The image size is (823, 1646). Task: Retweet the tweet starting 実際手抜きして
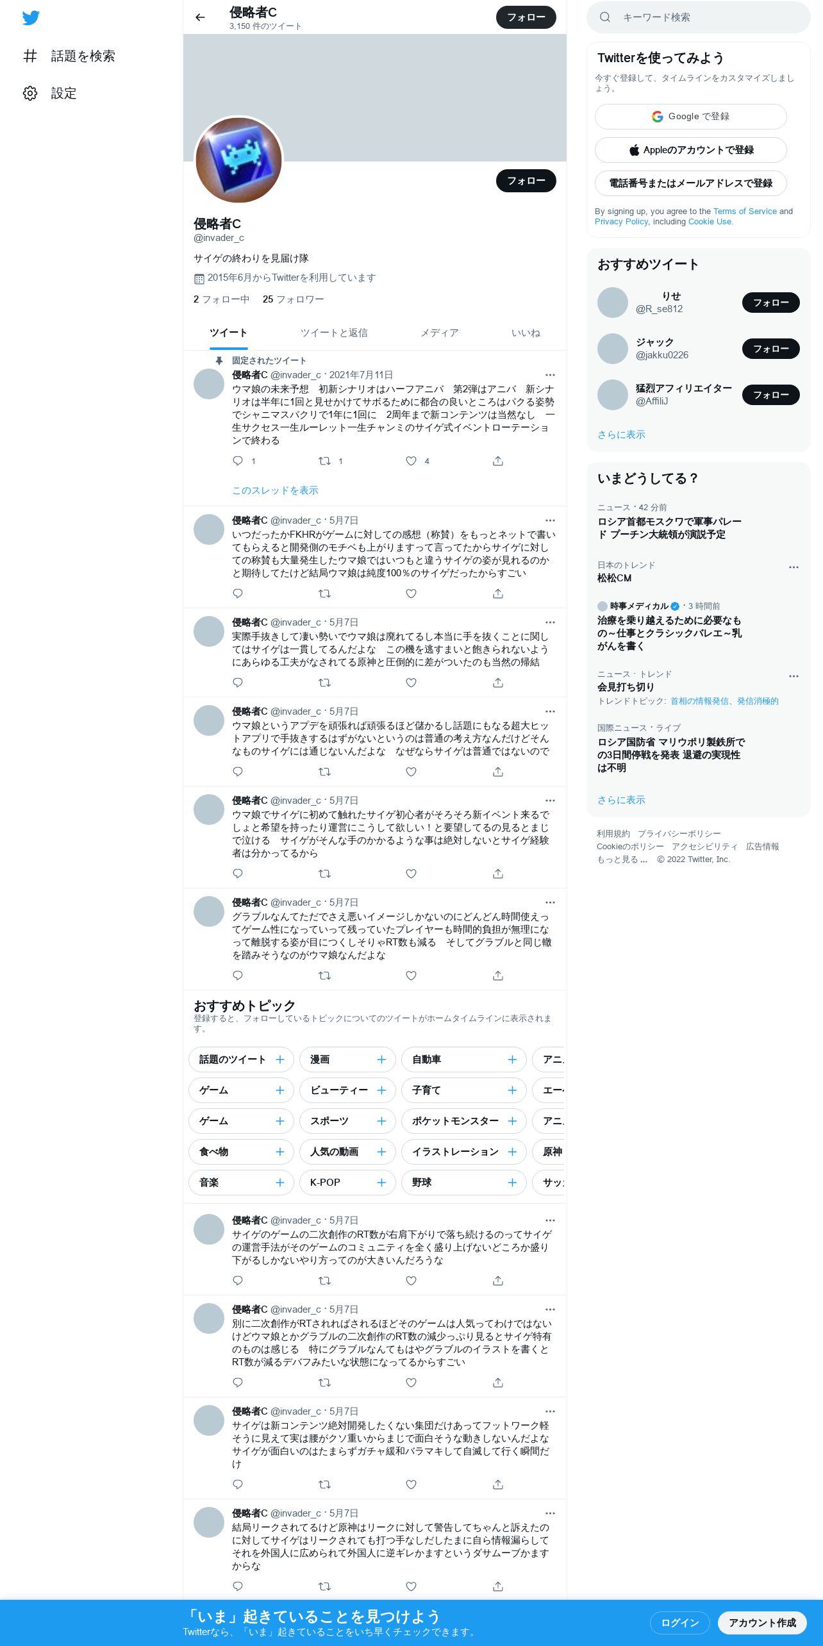pyautogui.click(x=324, y=683)
